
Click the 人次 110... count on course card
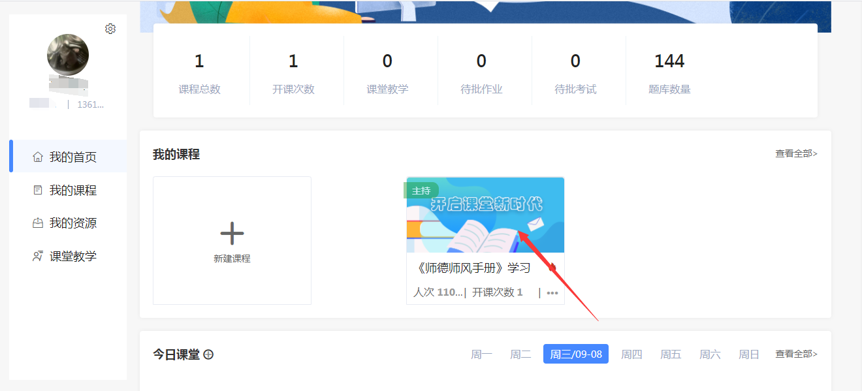pos(438,292)
